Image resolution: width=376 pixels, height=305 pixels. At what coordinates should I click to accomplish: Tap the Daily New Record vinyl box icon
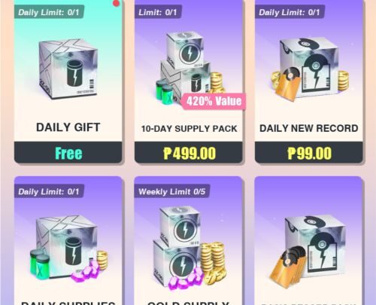(x=310, y=69)
